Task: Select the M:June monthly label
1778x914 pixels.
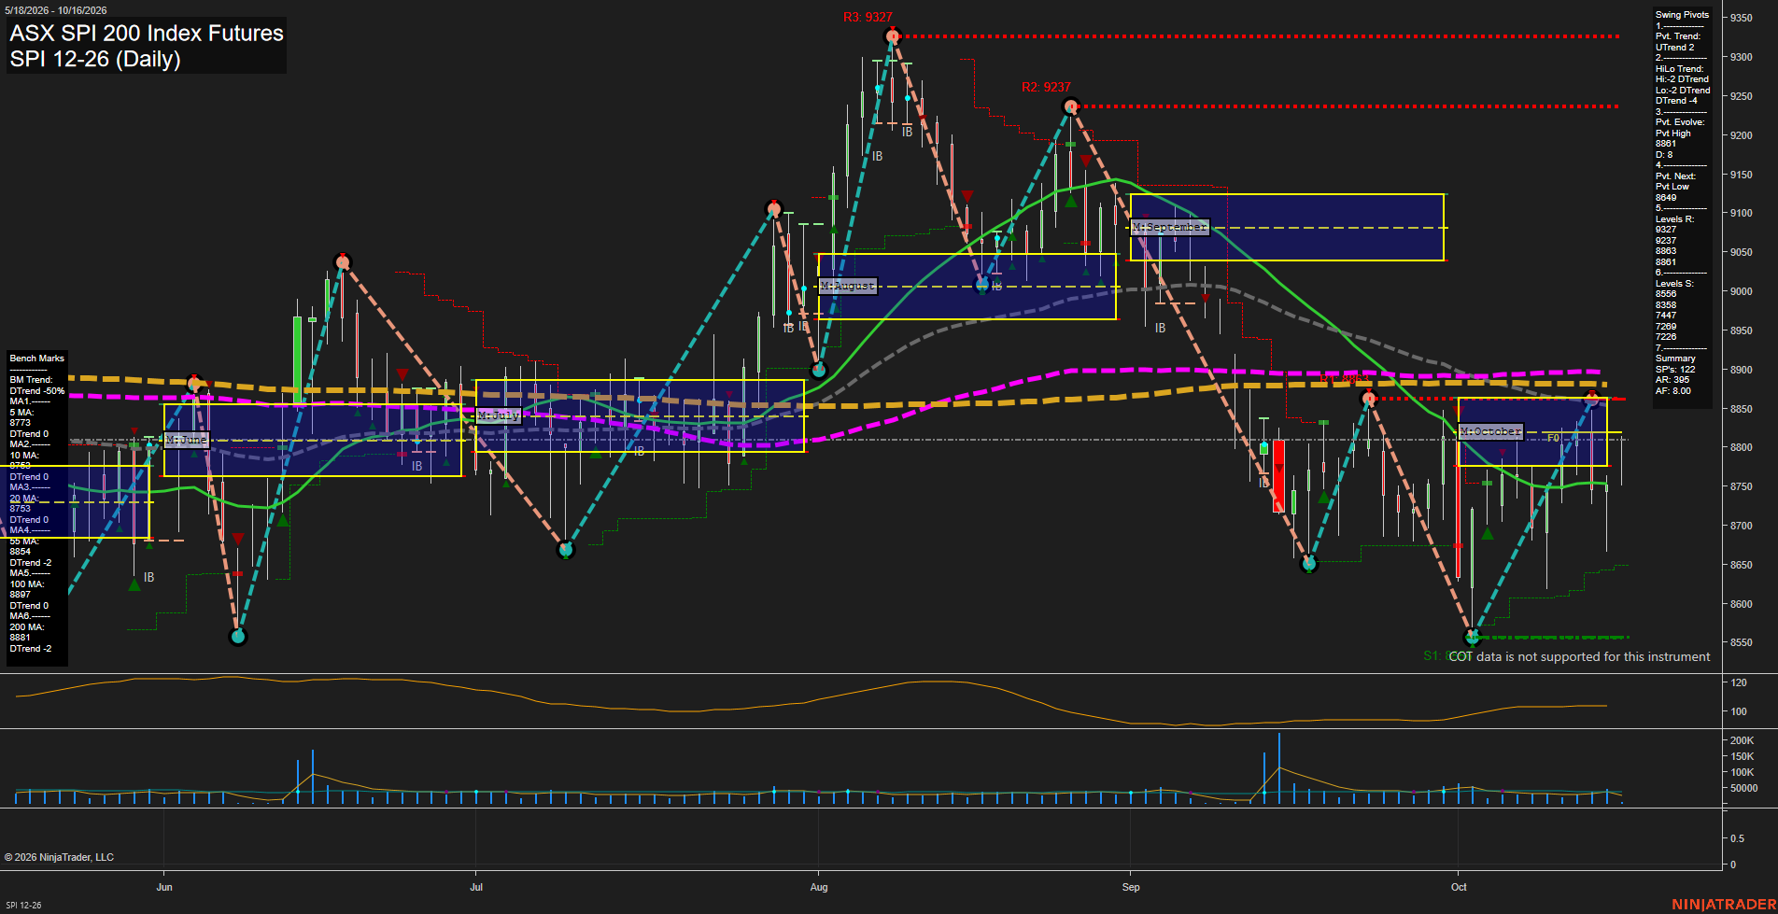Action: tap(187, 439)
